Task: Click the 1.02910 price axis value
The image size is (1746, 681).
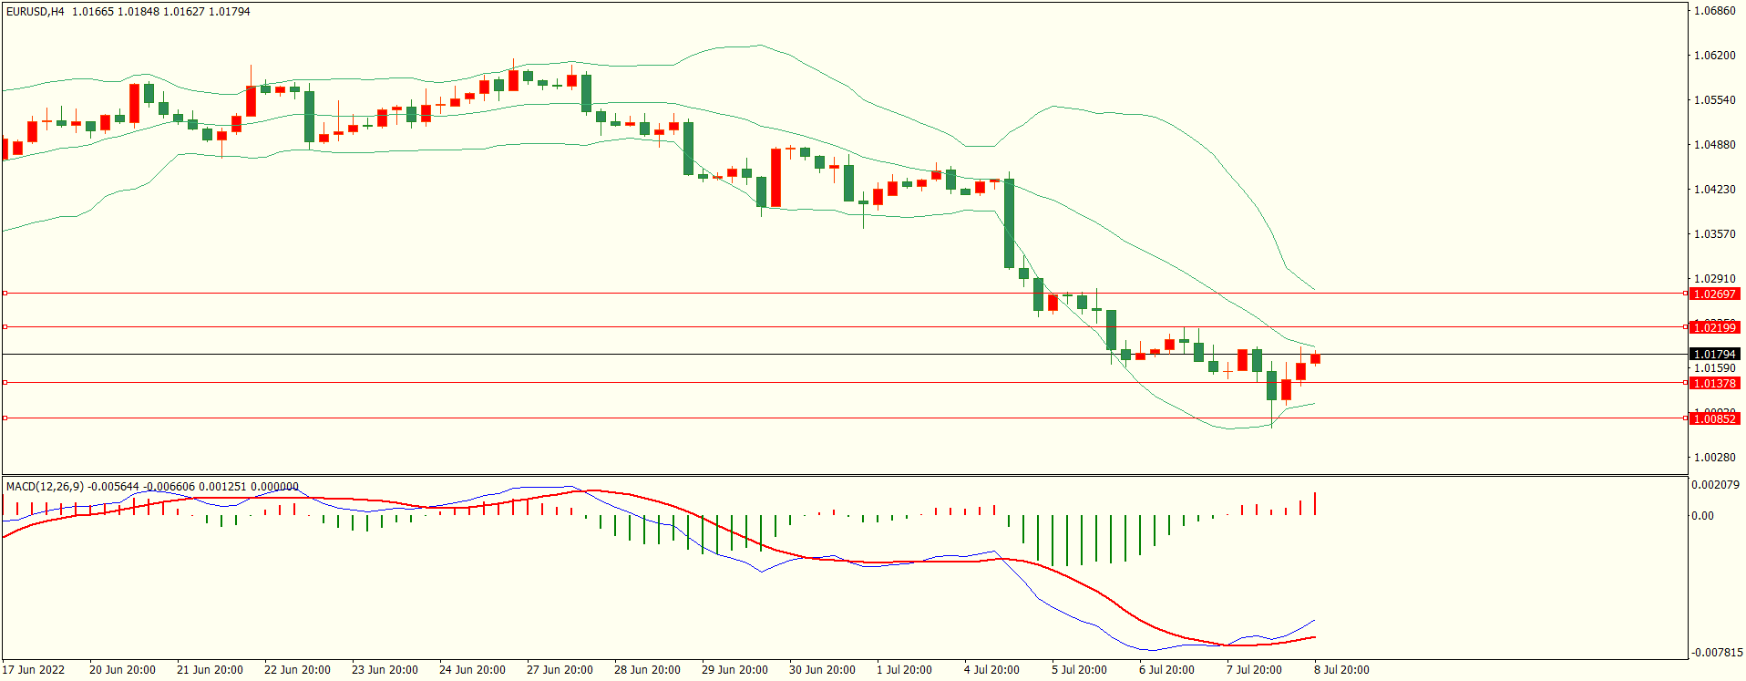Action: 1714,279
